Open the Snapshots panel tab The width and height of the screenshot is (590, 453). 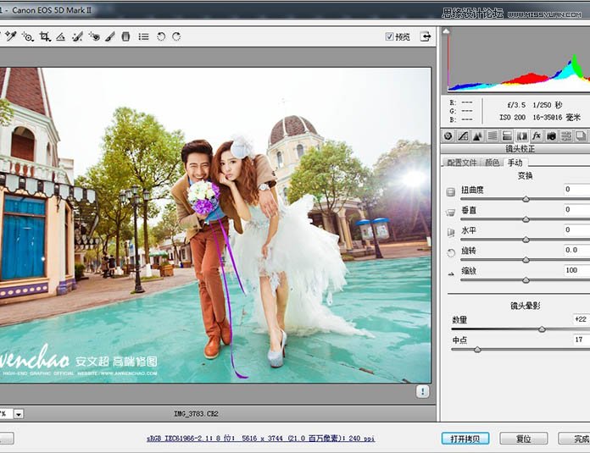(x=581, y=136)
